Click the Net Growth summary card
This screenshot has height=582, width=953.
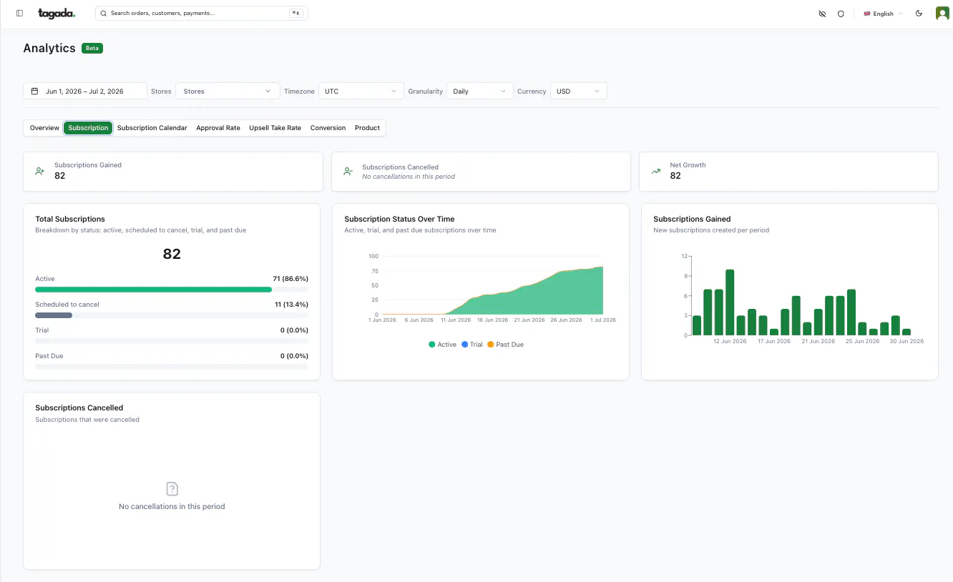(788, 172)
